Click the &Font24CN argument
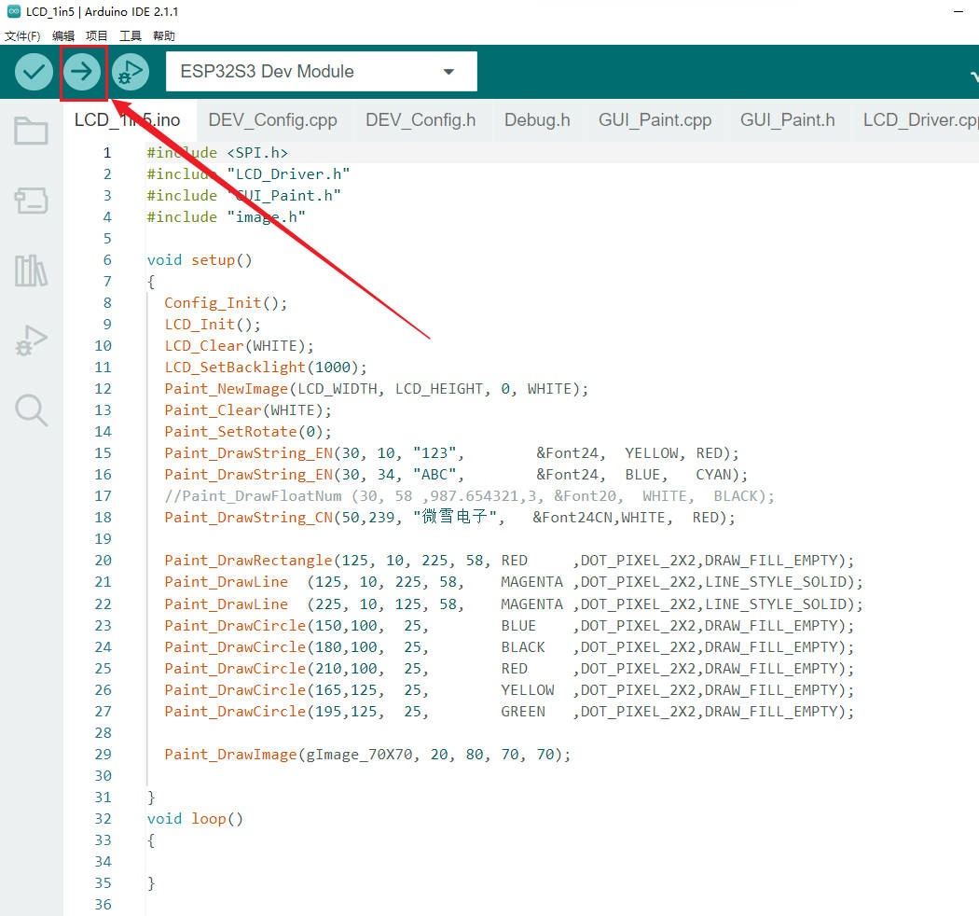Screen dimensions: 979x916 (x=572, y=518)
